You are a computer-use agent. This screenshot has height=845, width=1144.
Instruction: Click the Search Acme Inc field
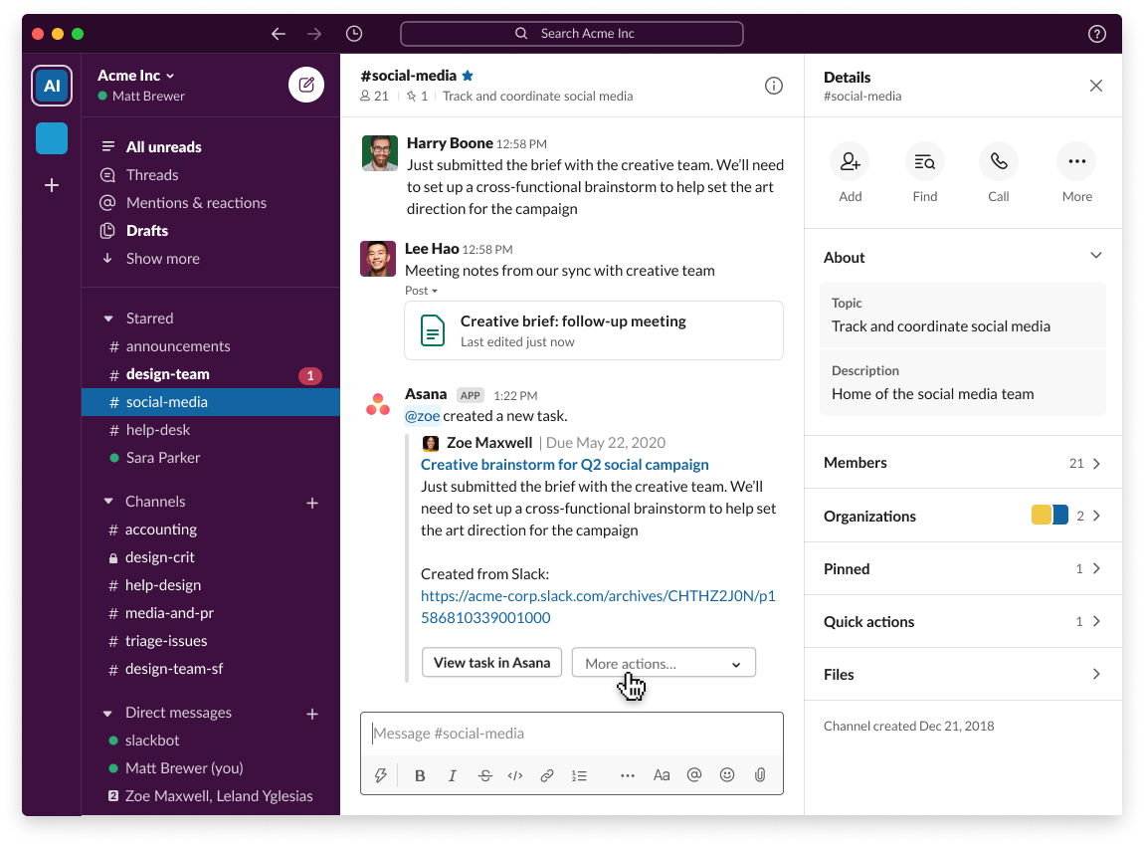pyautogui.click(x=572, y=34)
